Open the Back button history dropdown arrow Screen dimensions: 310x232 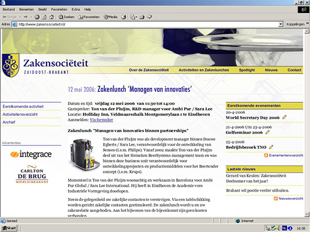coord(20,17)
